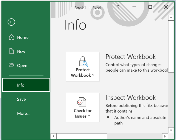The width and height of the screenshot is (176, 140).
Task: Select Open in the left menu
Action: (x=26, y=66)
